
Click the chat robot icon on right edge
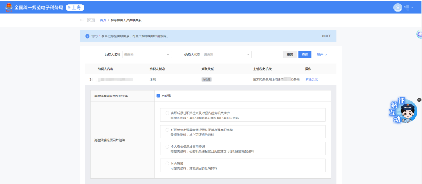click(419, 34)
